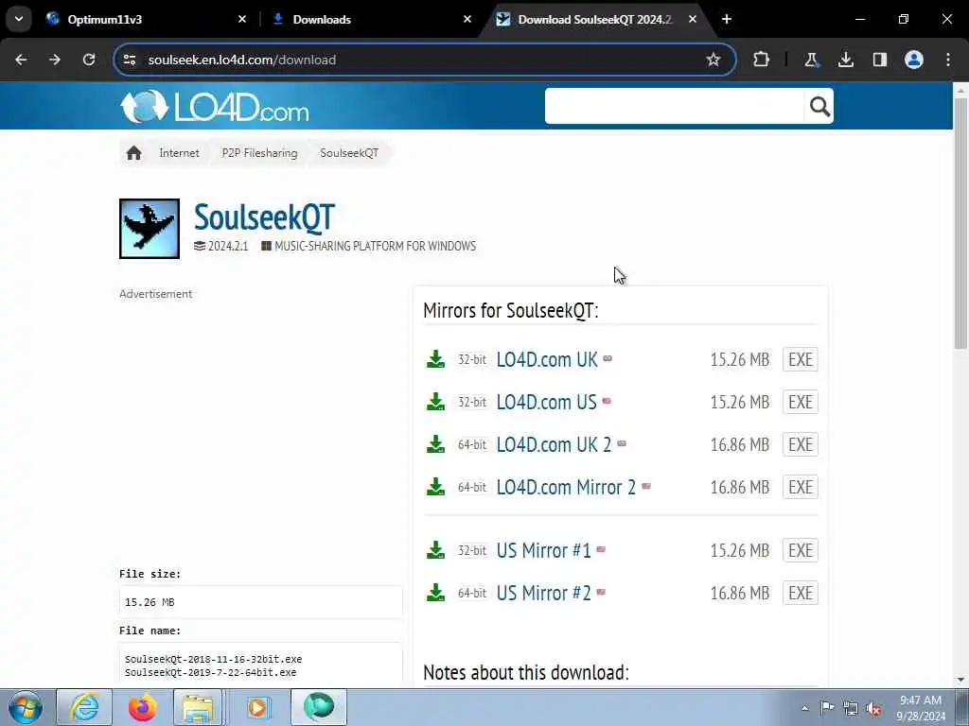Download from US Mirror #2 link
The height and width of the screenshot is (726, 969).
[x=544, y=594]
